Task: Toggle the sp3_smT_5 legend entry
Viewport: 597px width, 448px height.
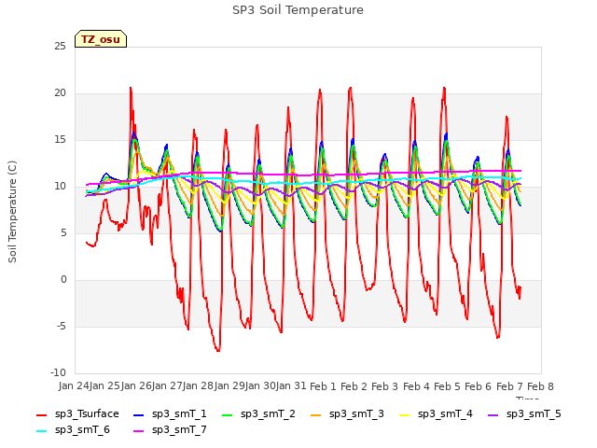Action: (524, 414)
